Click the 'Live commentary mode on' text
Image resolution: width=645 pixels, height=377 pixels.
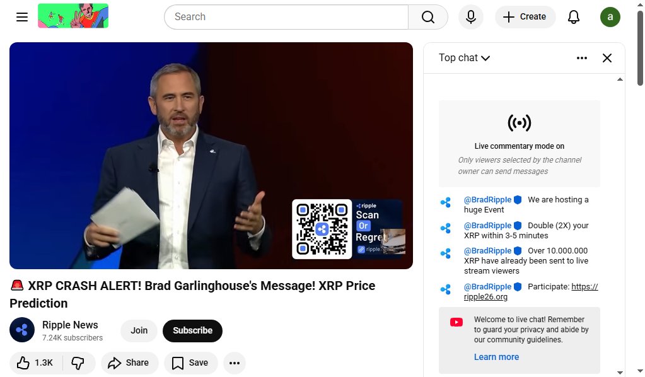[x=519, y=146]
